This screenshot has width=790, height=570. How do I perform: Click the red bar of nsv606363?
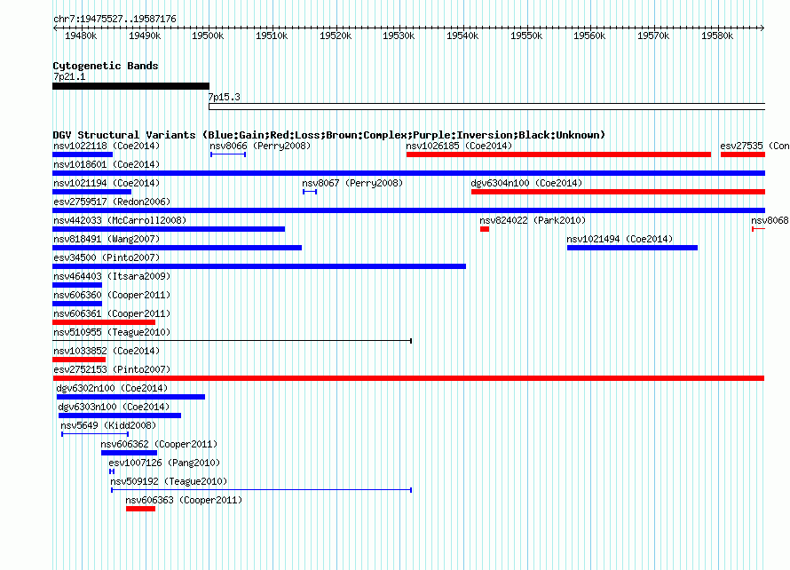[x=140, y=509]
